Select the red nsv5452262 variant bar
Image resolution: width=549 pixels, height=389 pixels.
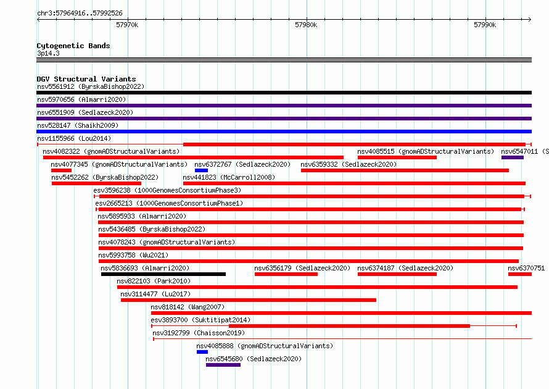(x=96, y=183)
